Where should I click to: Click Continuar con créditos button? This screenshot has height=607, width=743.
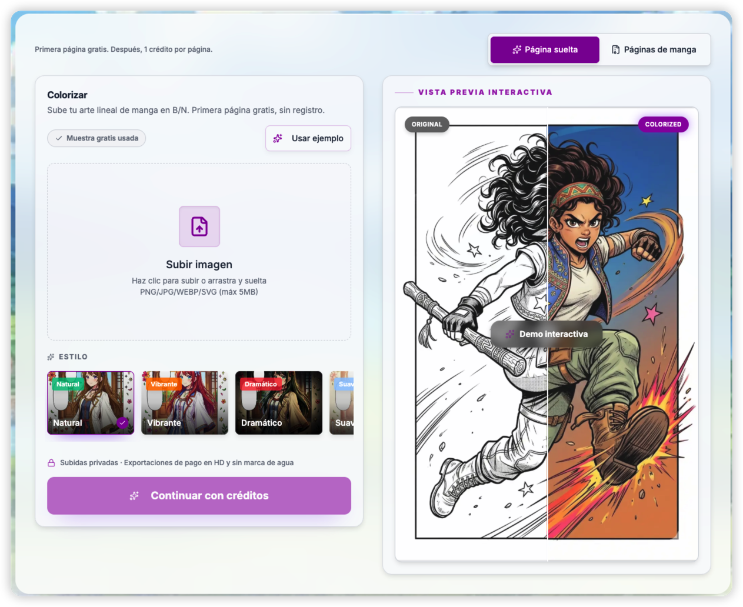[199, 496]
